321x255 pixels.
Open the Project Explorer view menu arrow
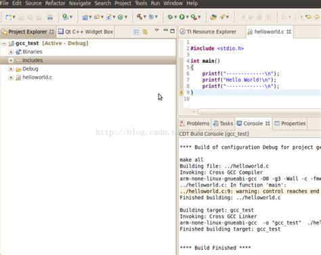click(157, 30)
